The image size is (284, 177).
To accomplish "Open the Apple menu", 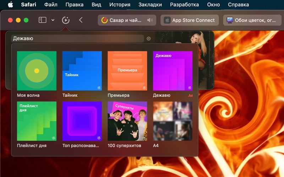I will [x=11, y=5].
